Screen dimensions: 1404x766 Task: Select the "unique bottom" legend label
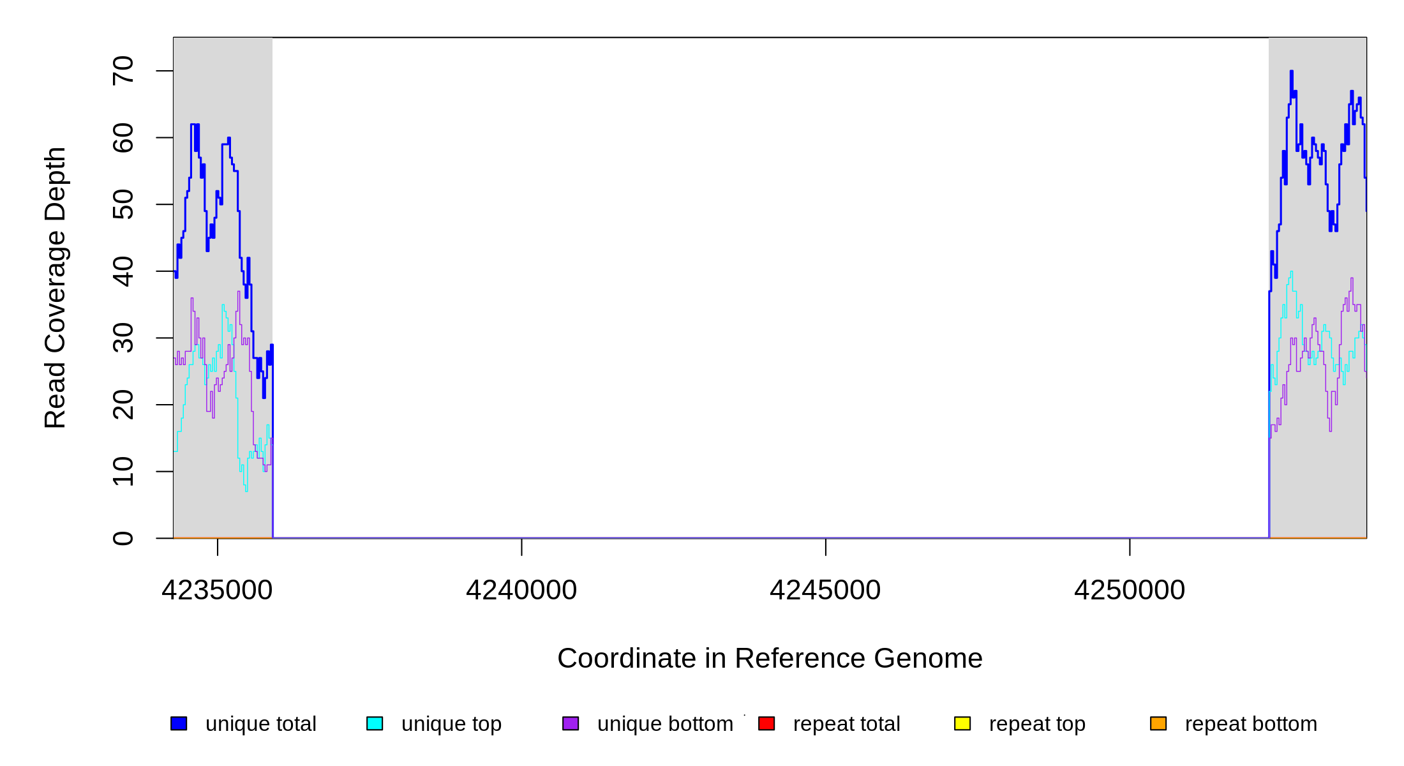pyautogui.click(x=665, y=724)
